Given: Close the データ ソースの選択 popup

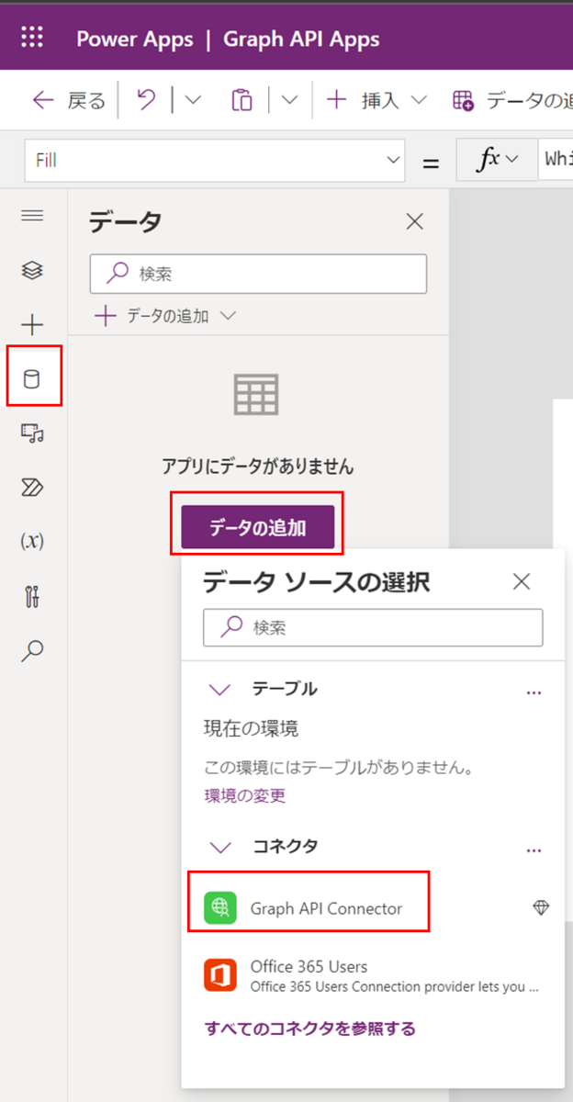Looking at the screenshot, I should pyautogui.click(x=522, y=581).
